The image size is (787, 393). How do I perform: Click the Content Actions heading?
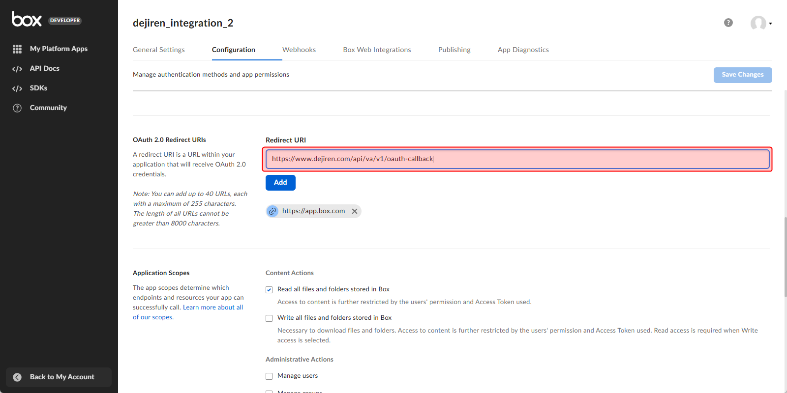(x=290, y=273)
